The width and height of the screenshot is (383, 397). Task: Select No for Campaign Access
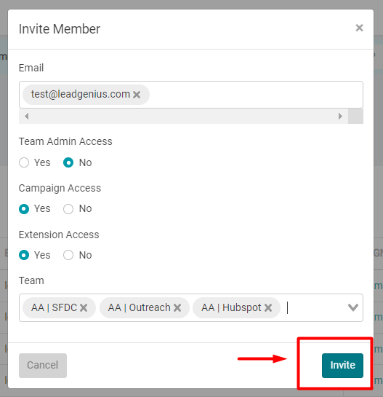coord(68,209)
